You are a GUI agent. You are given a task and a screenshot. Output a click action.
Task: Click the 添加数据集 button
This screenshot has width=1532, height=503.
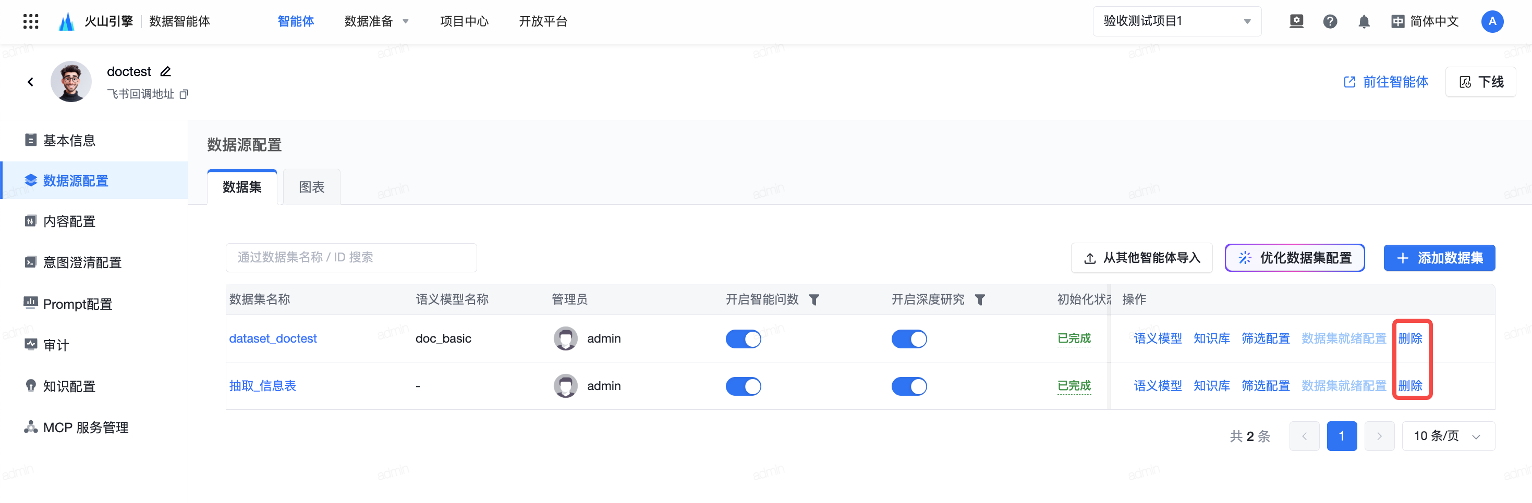coord(1439,258)
